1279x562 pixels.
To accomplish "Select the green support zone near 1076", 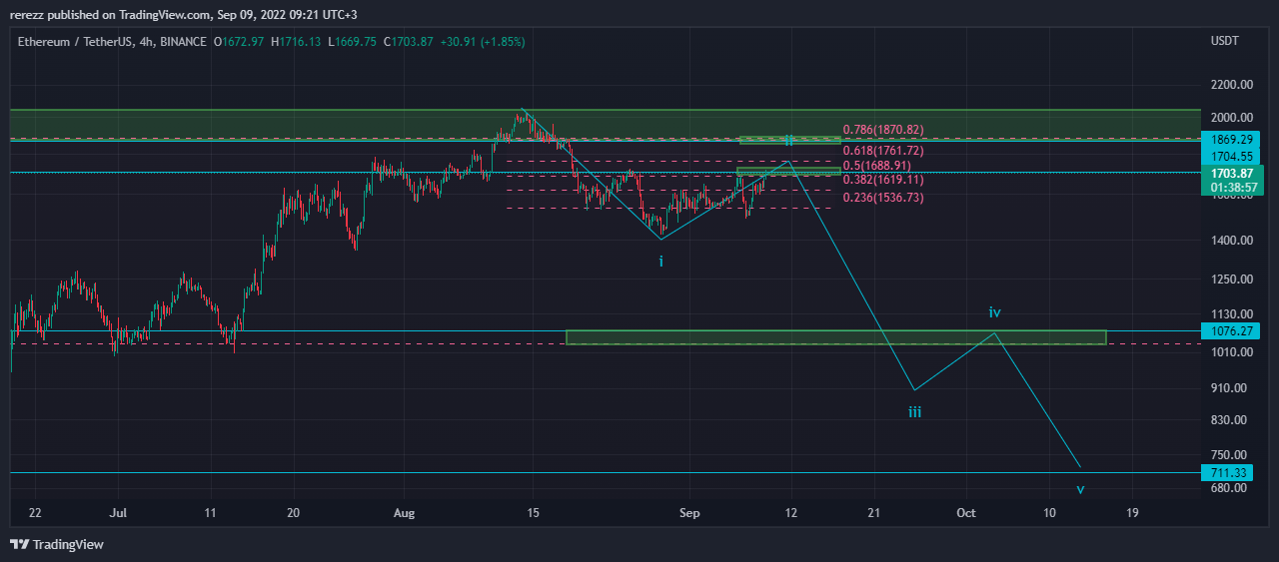I will coord(835,337).
